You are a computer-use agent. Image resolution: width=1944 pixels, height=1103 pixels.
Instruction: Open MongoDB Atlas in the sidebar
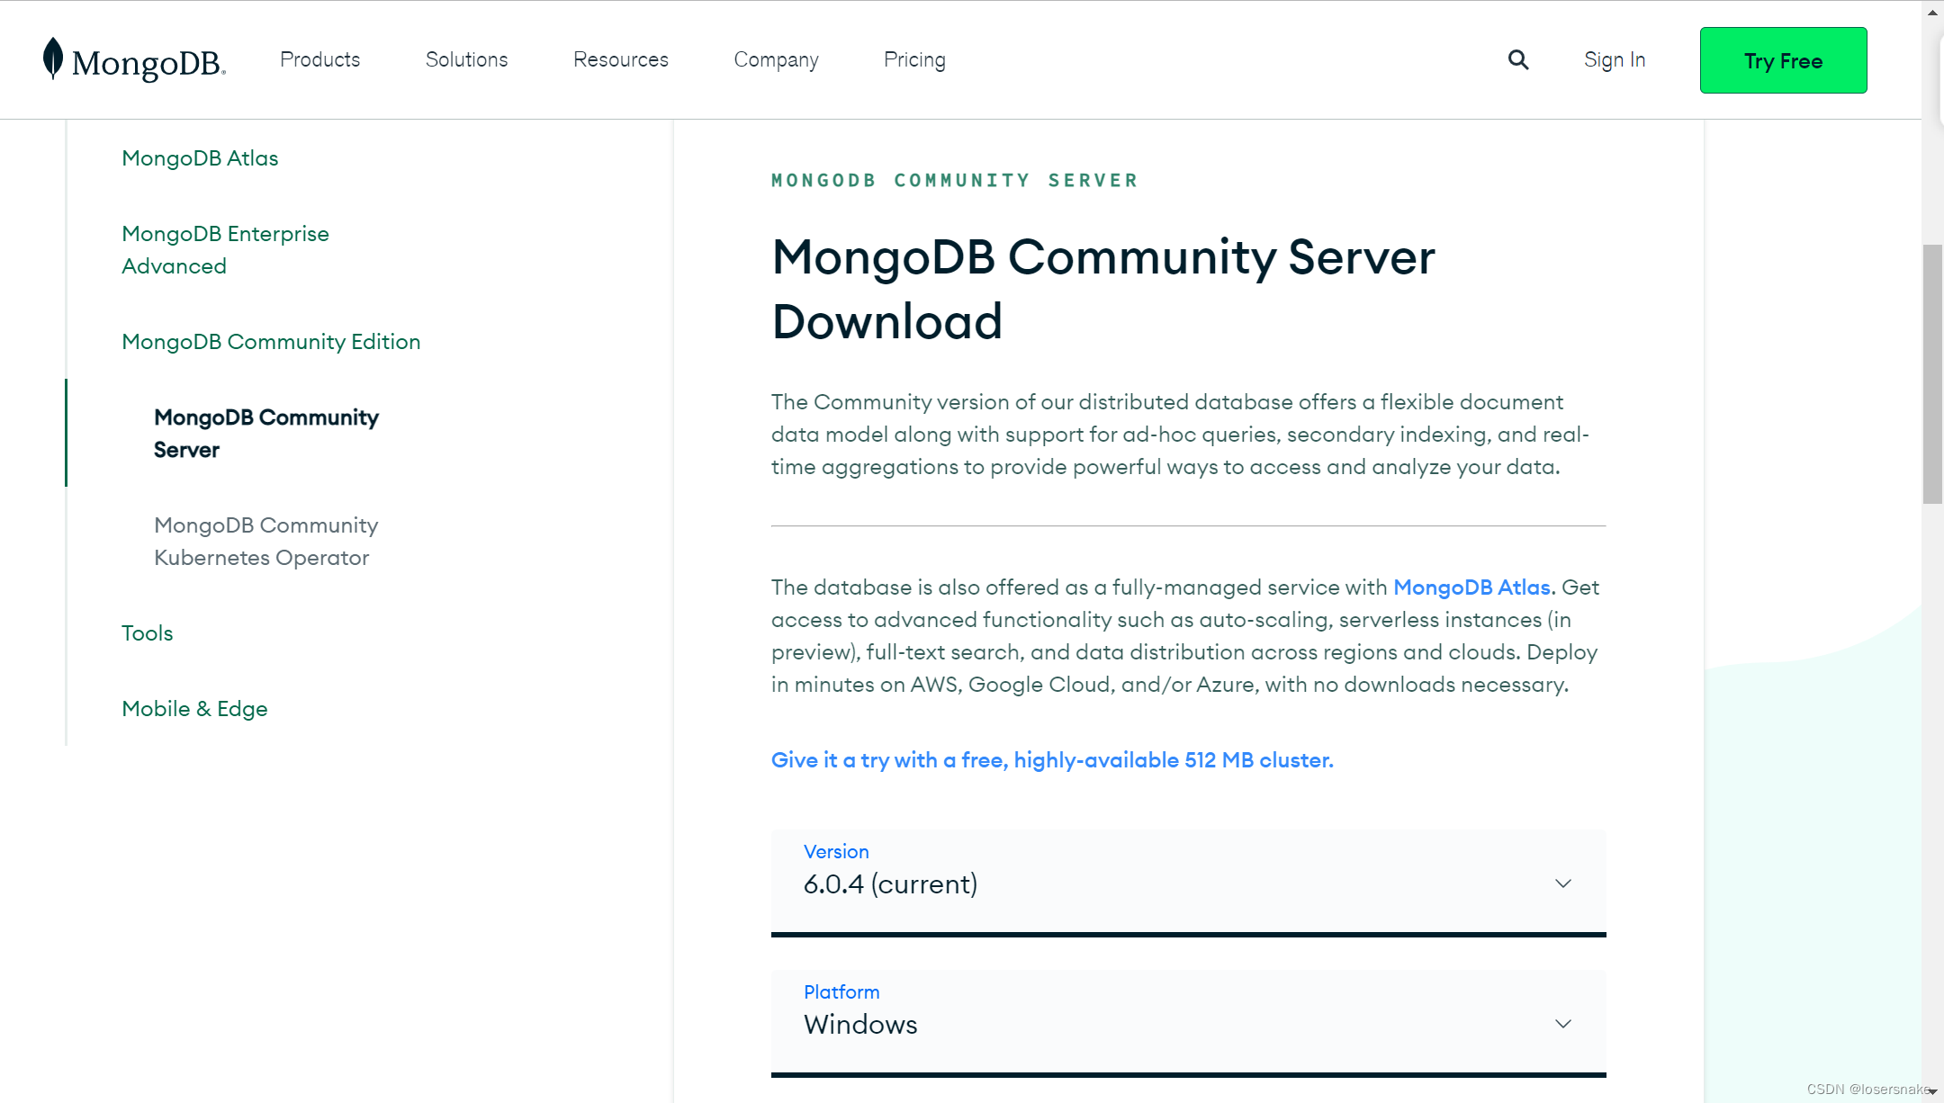coord(200,157)
